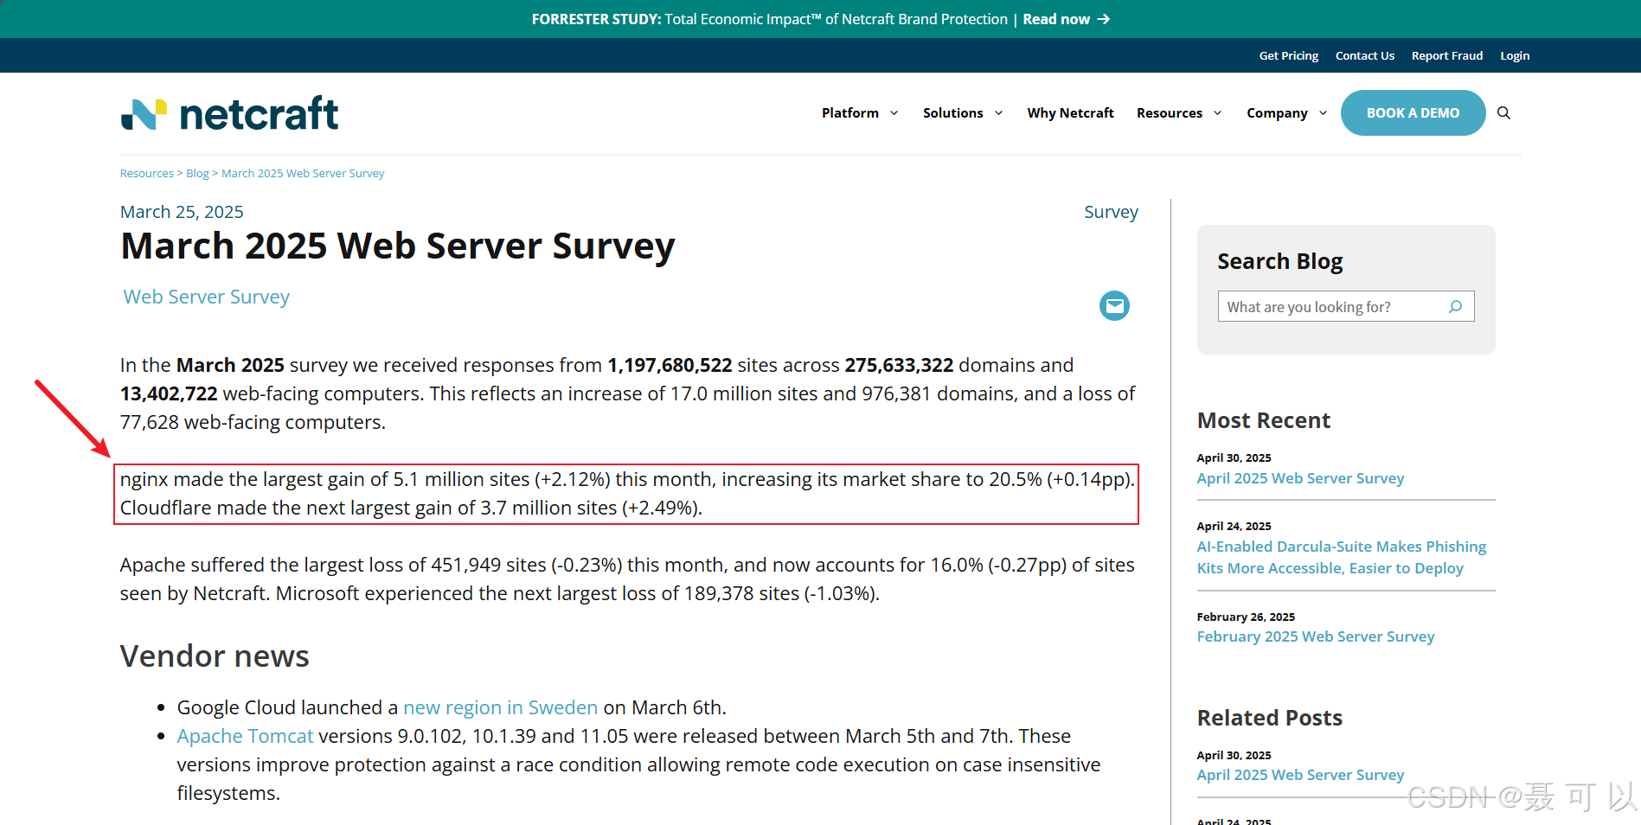The image size is (1641, 825).
Task: Click Read now in Forrester banner
Action: (x=1056, y=19)
